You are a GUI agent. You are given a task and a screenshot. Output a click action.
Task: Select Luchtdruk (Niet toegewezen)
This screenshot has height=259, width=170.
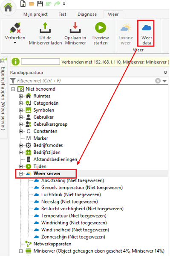(71, 194)
